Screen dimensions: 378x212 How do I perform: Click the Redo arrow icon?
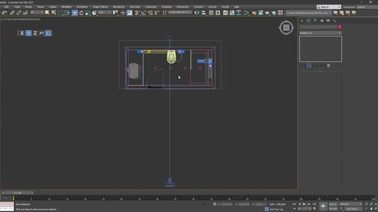click(x=4, y=13)
